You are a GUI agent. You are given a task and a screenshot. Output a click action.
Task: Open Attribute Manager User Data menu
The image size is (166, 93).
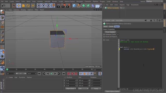119,20
